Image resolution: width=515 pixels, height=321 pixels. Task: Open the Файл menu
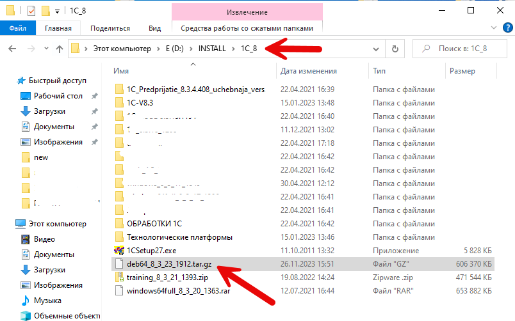pos(18,28)
